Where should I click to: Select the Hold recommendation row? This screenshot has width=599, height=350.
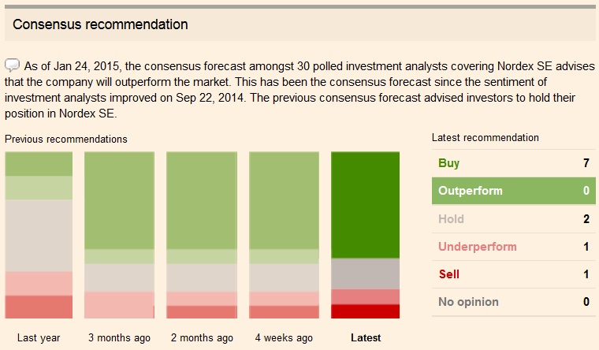513,219
